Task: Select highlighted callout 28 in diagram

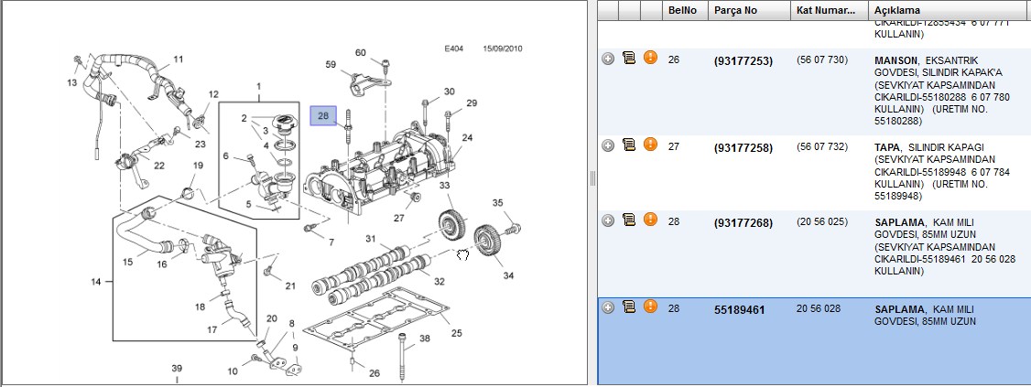Action: click(323, 116)
